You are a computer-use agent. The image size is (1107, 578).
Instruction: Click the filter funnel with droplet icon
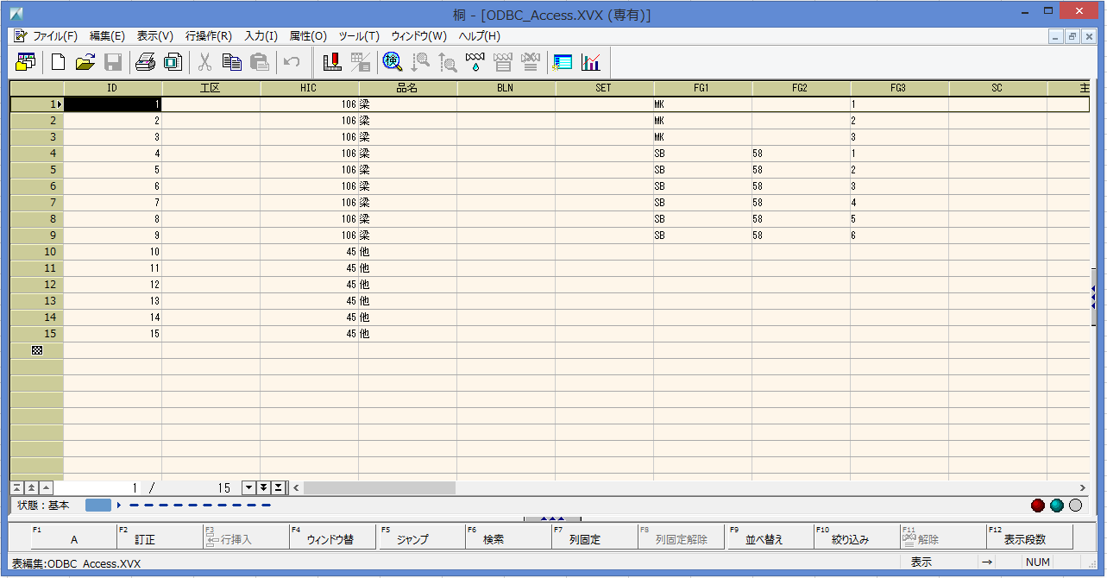pyautogui.click(x=475, y=62)
